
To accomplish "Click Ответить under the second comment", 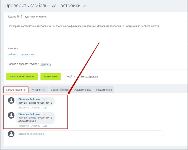I will click(x=35, y=126).
